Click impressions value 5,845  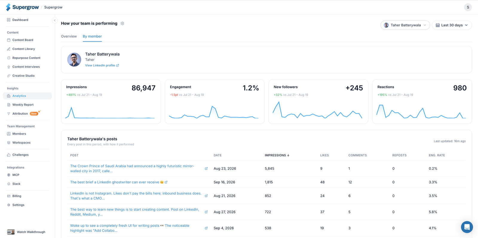(x=269, y=169)
